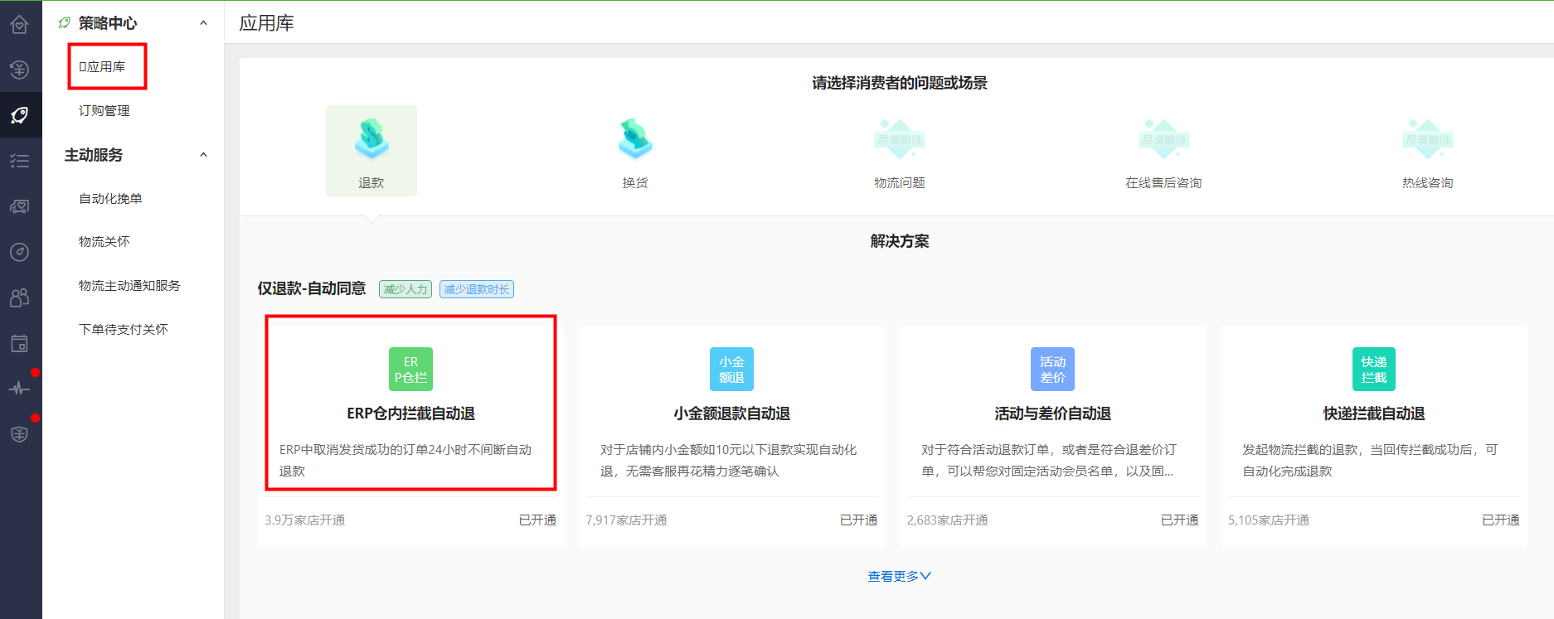Click the blue 小金额退 app icon

pos(731,369)
